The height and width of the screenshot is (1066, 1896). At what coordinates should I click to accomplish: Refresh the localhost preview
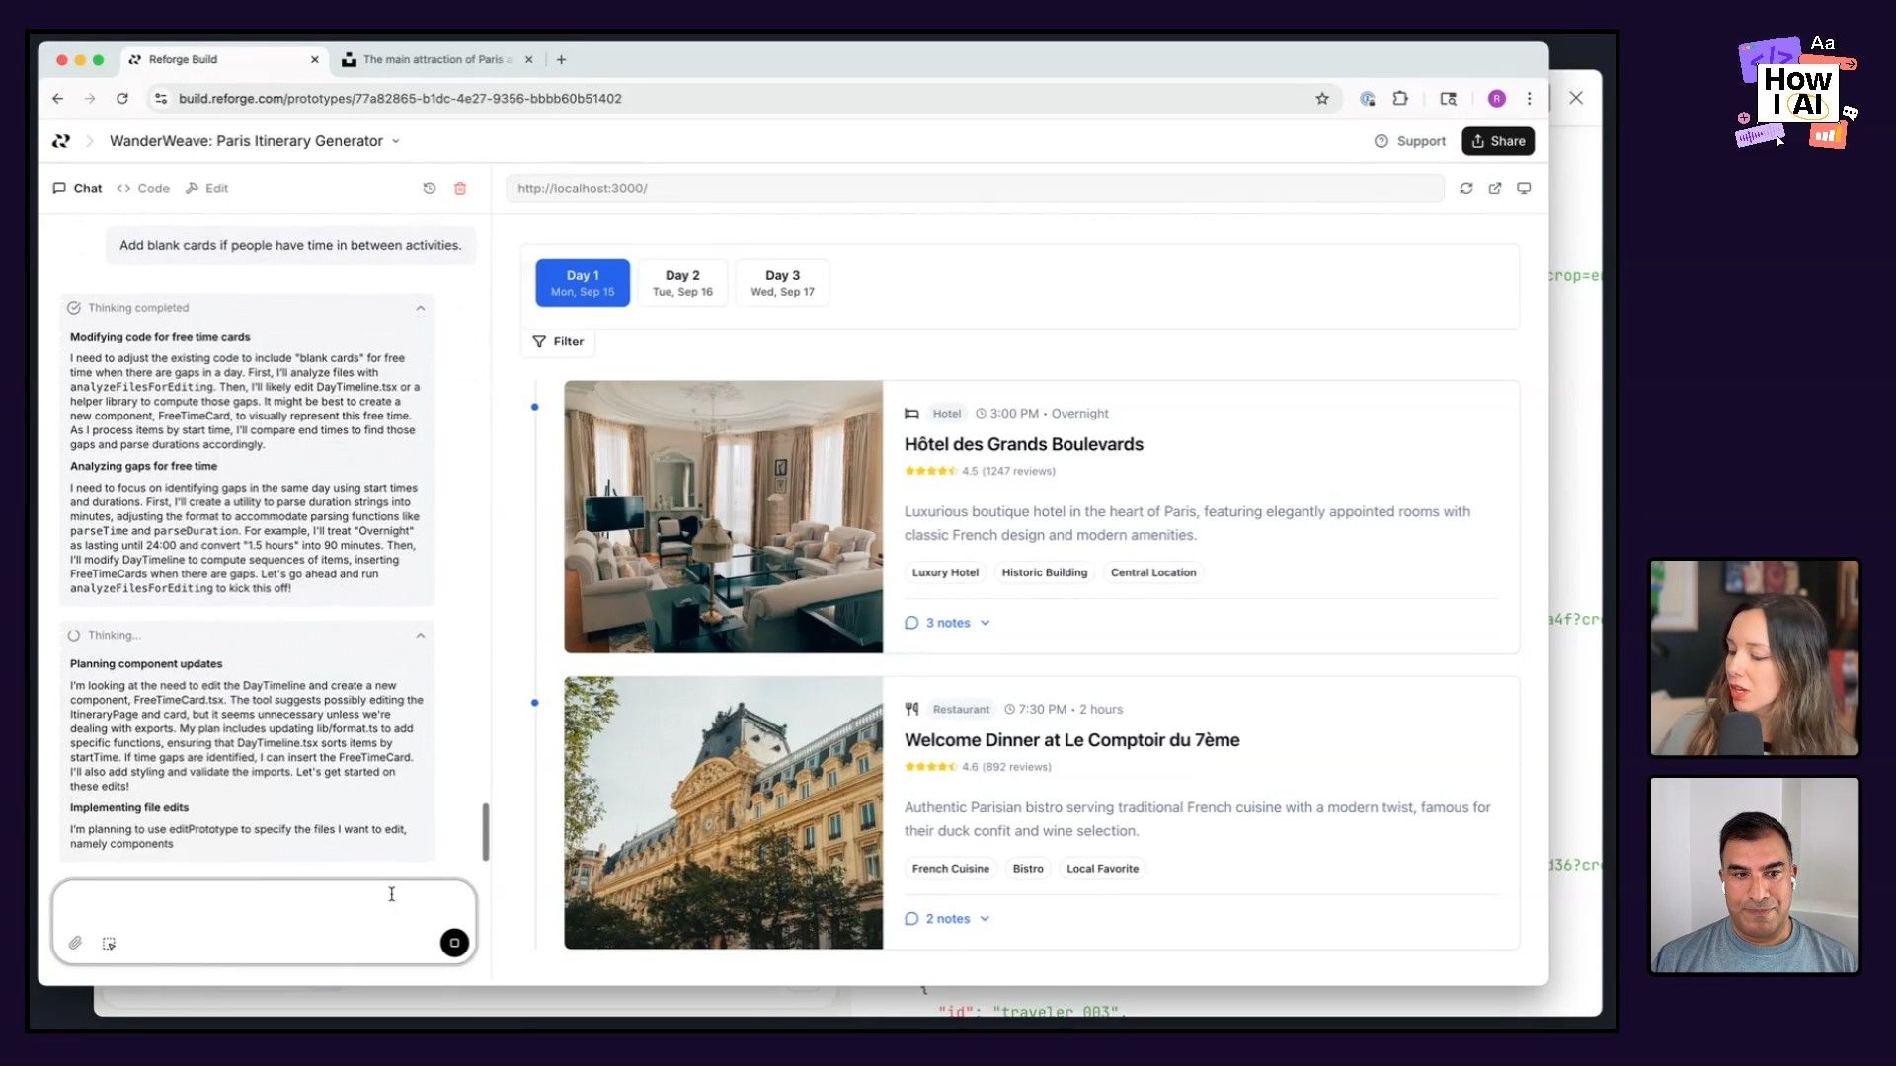(x=1466, y=189)
